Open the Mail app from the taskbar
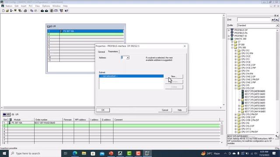The height and width of the screenshot is (157, 280). (102, 153)
